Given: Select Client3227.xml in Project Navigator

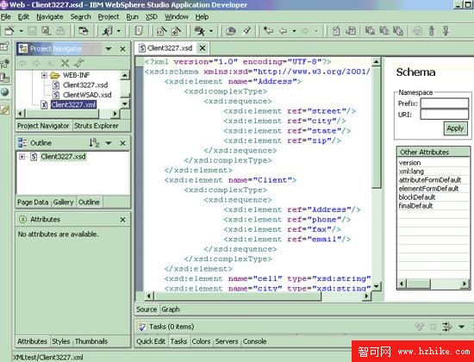Looking at the screenshot, I should tap(73, 104).
